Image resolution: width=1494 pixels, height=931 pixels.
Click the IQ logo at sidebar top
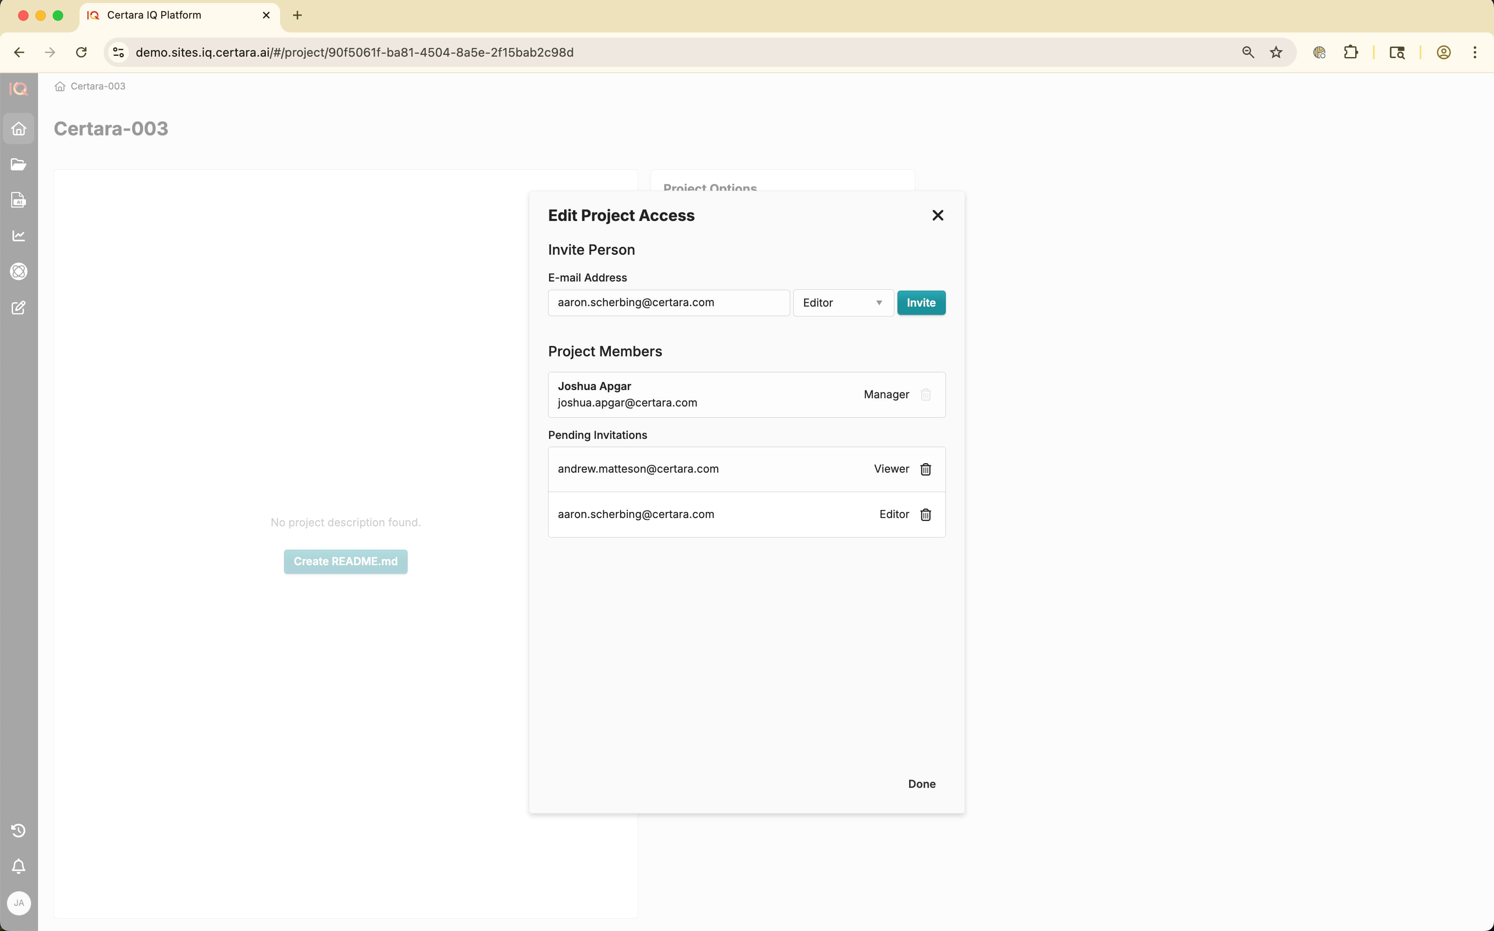tap(19, 88)
